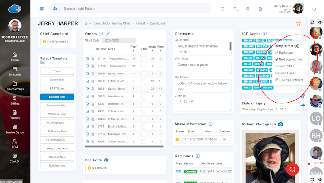
Task: Click the add patient icon in search bar
Action: (55, 9)
